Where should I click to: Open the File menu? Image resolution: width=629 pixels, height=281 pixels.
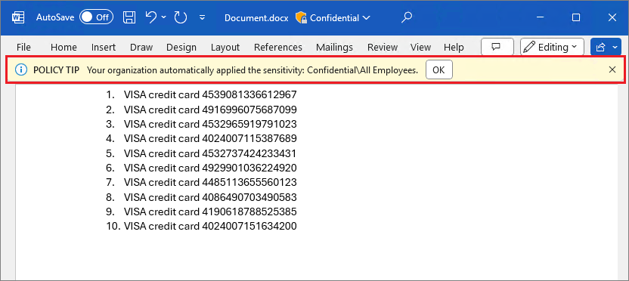(23, 48)
